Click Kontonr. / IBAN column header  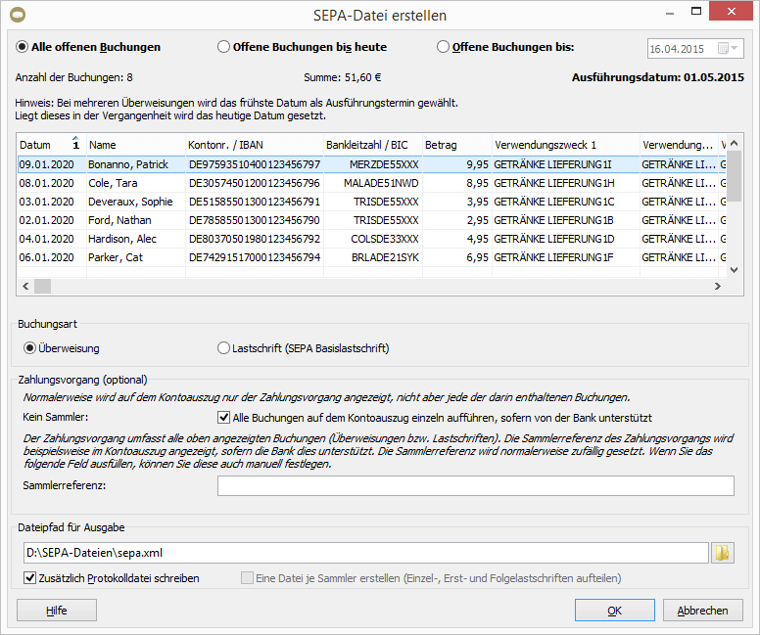coord(255,145)
